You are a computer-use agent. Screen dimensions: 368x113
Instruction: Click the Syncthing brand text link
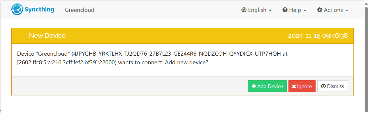39,9
